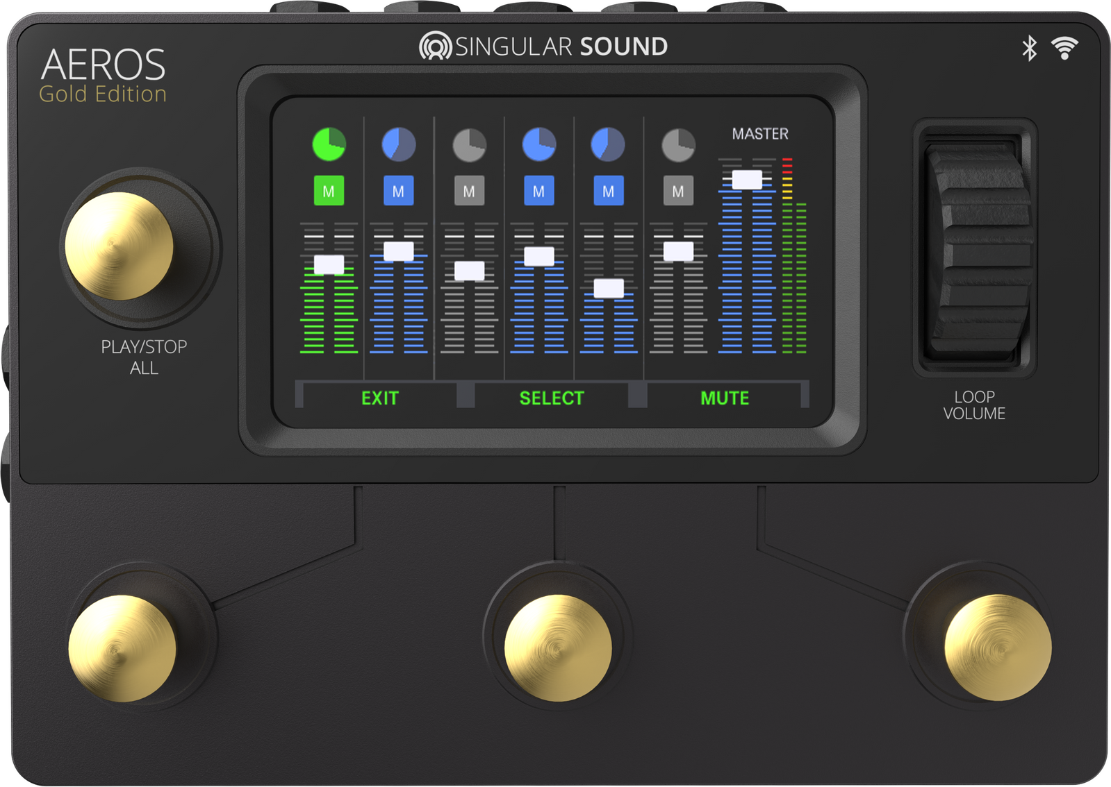Toggle the green M mute on track one

click(x=329, y=191)
